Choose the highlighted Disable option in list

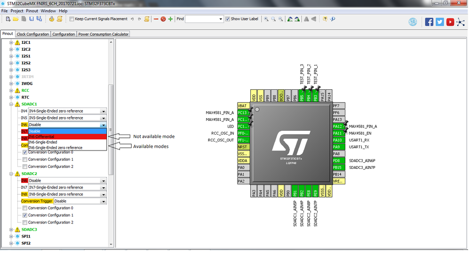[67, 131]
